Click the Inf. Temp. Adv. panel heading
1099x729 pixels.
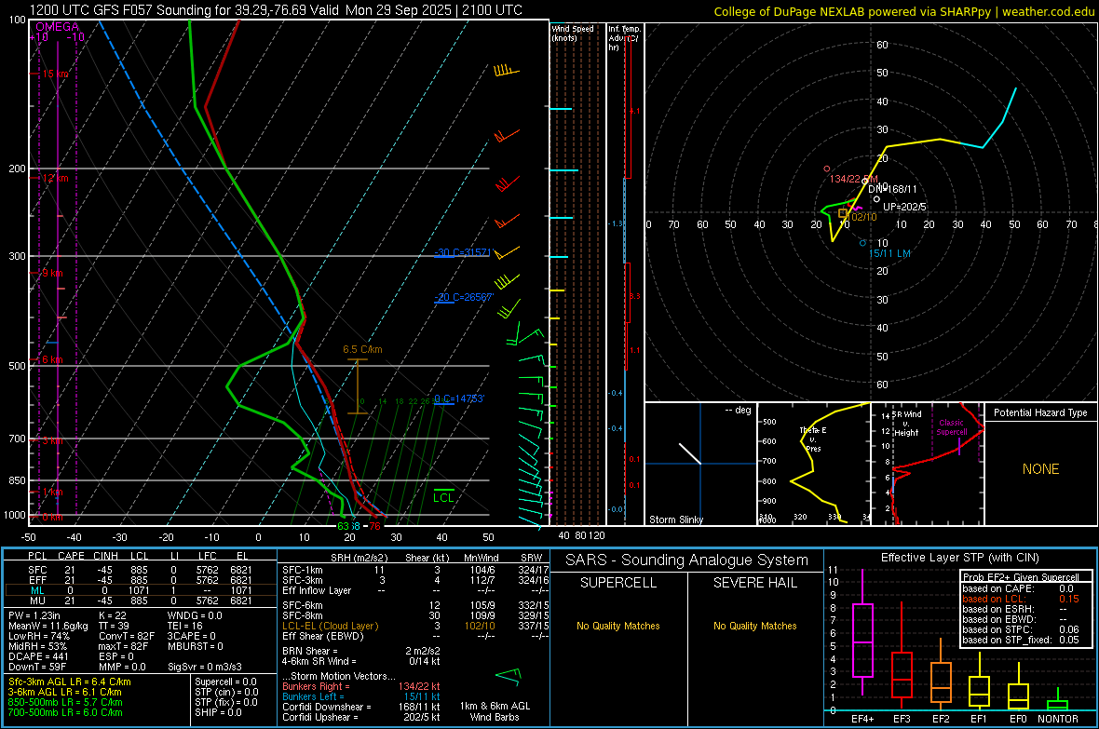[624, 38]
